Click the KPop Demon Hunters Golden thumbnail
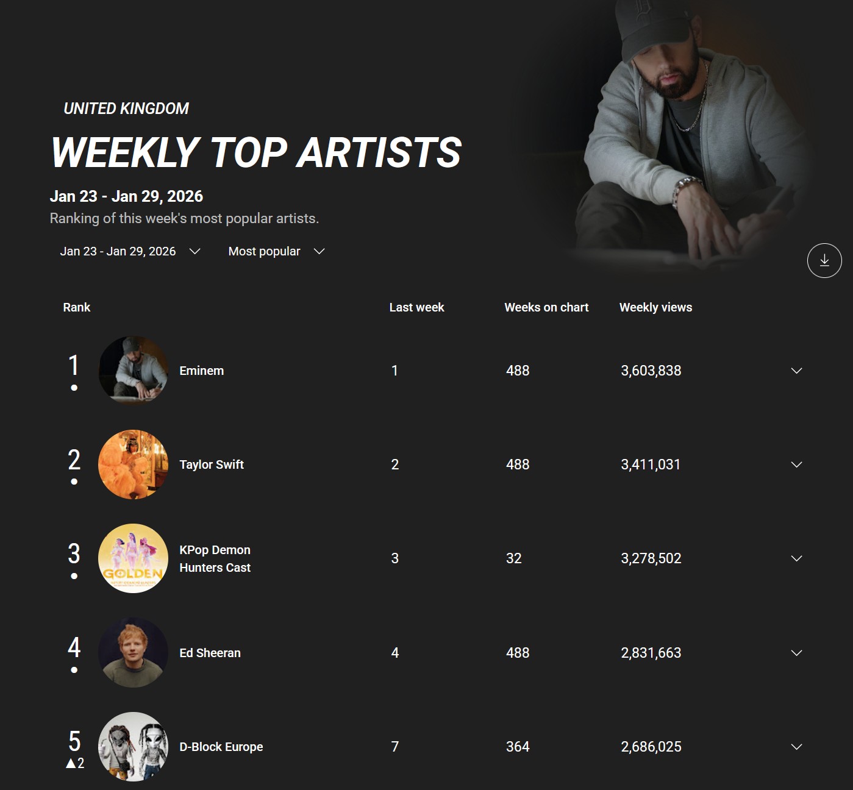853x790 pixels. click(133, 558)
